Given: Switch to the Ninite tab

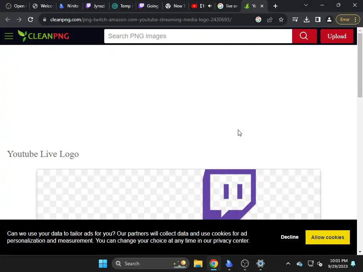Looking at the screenshot, I should point(69,6).
